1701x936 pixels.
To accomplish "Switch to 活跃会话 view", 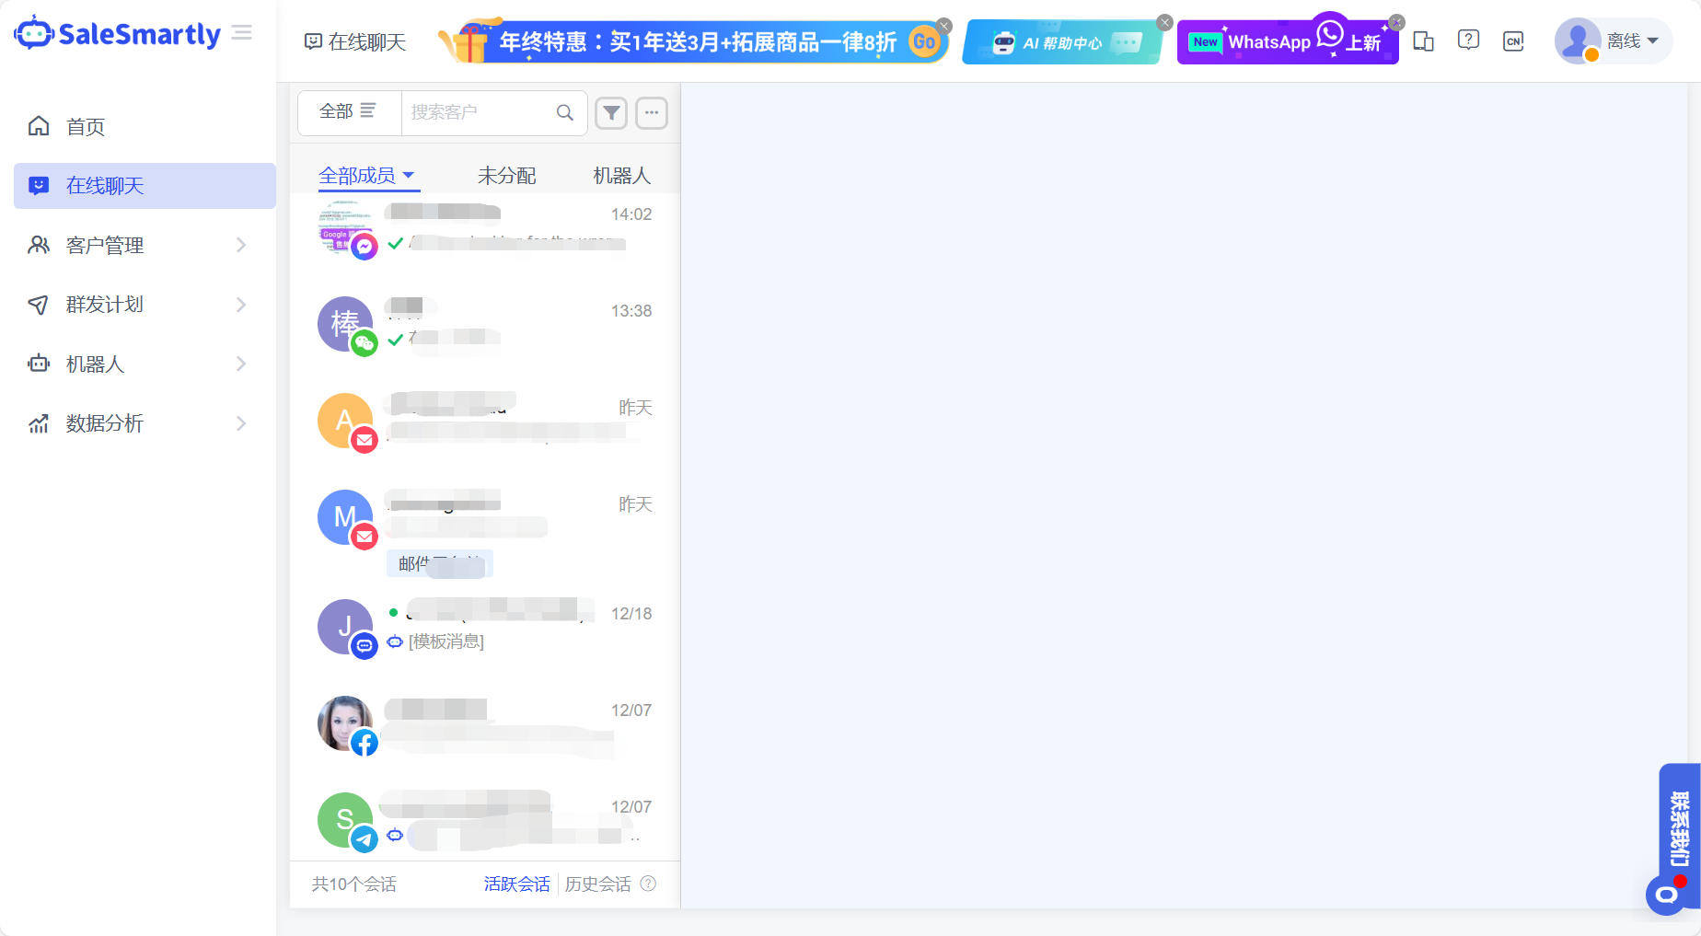I will pos(517,884).
